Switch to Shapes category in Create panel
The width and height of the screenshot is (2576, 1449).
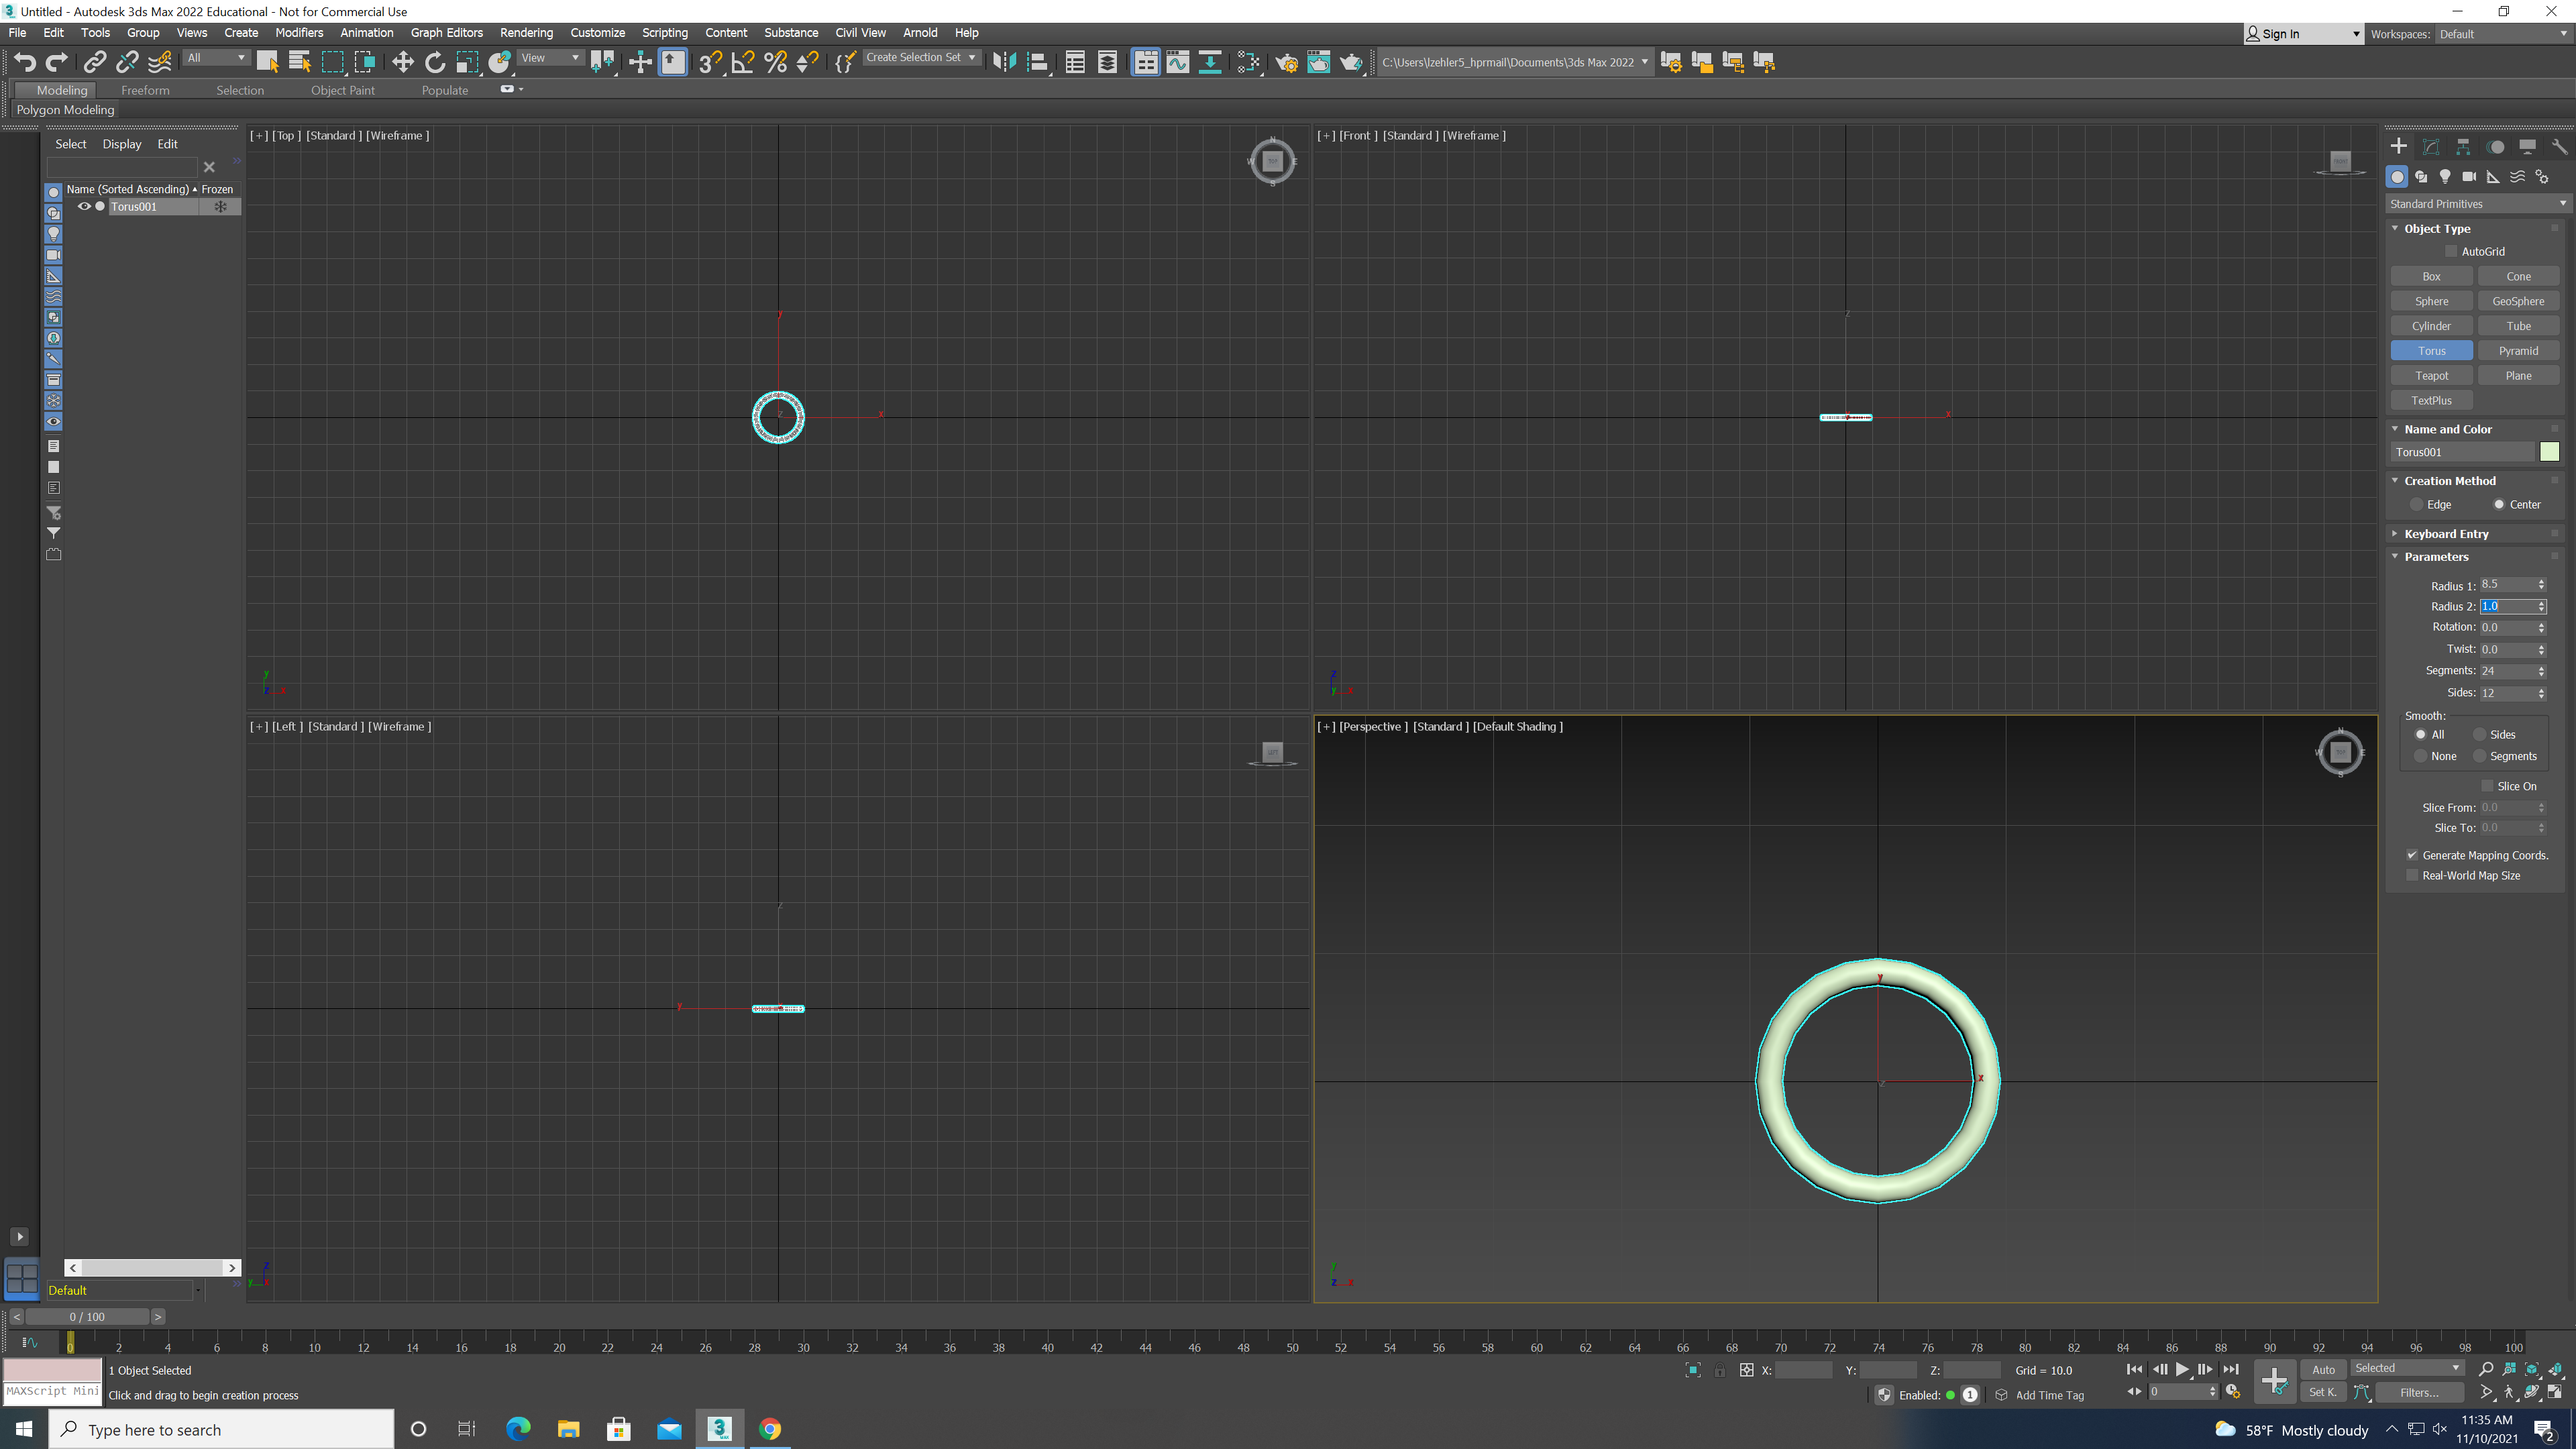pyautogui.click(x=2422, y=176)
